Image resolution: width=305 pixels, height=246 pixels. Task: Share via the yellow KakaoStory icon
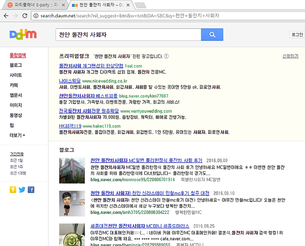pyautogui.click(x=13, y=190)
